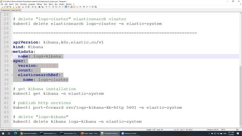Click the 'name: logs-kibana' line
Image resolution: width=242 pixels, height=136 pixels.
(39, 56)
